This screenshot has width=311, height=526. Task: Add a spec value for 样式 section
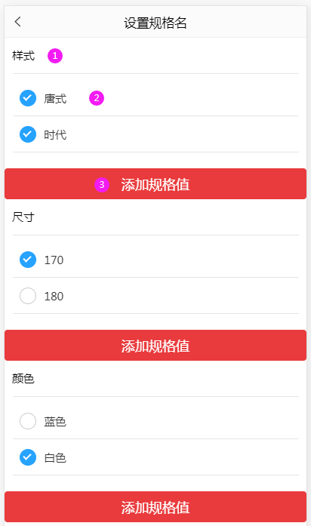coord(155,184)
